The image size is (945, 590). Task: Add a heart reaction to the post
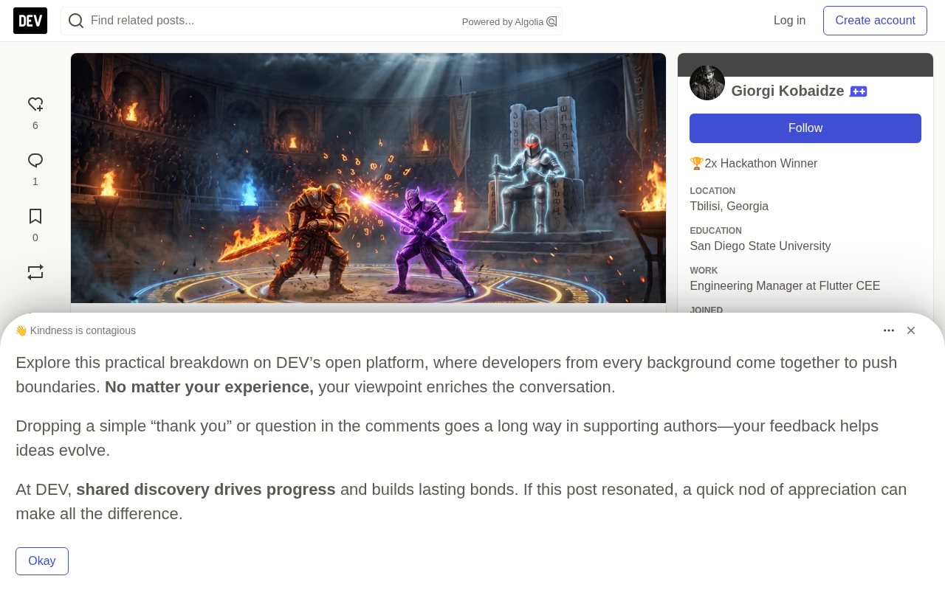pyautogui.click(x=35, y=105)
